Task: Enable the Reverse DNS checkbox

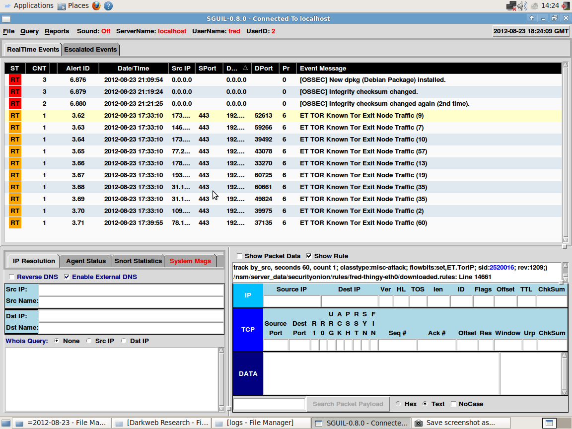Action: pos(12,277)
